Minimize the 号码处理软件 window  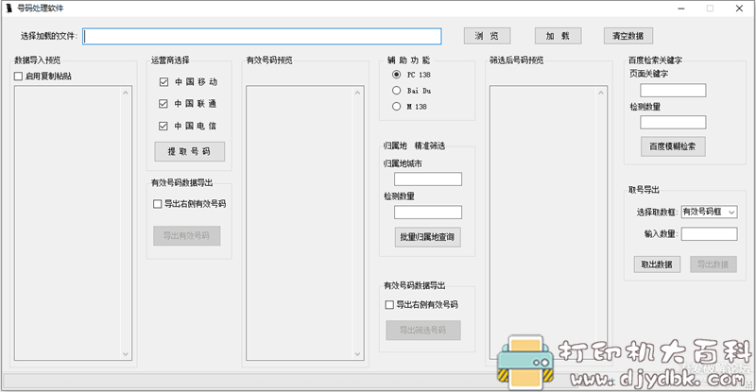tap(681, 9)
